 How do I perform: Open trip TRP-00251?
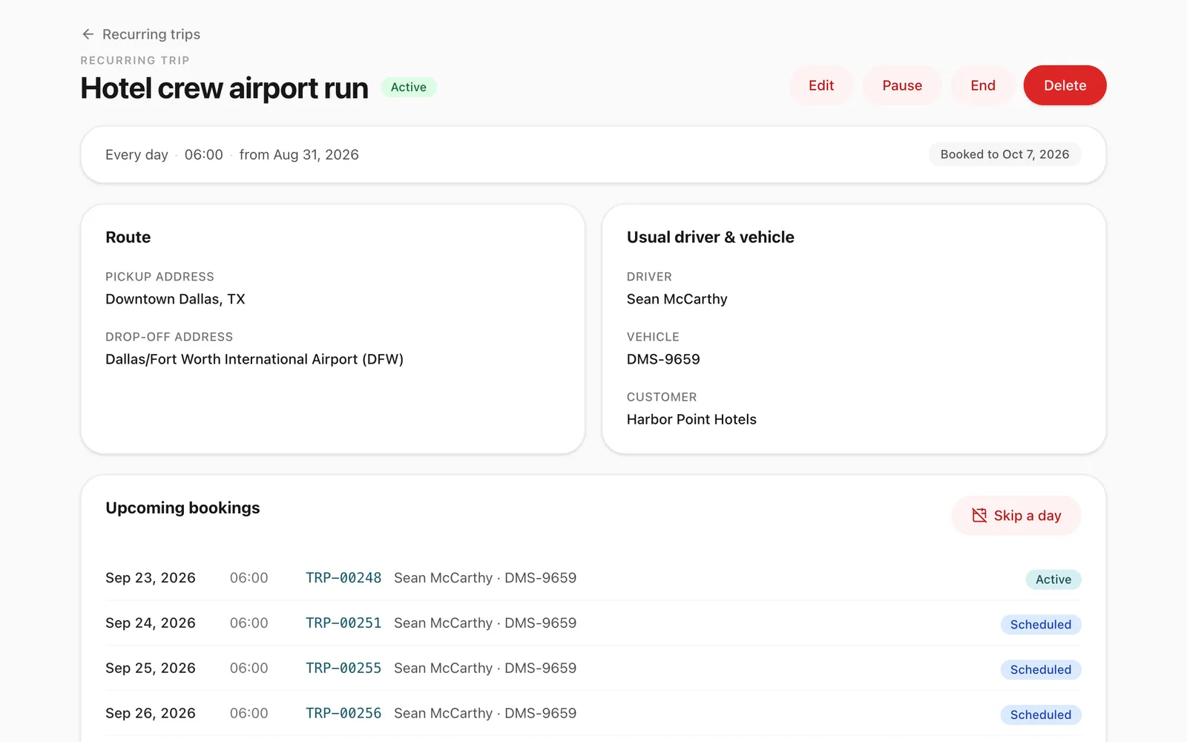343,623
